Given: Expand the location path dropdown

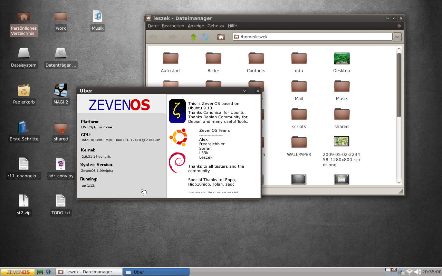Looking at the screenshot, I should pos(397,37).
